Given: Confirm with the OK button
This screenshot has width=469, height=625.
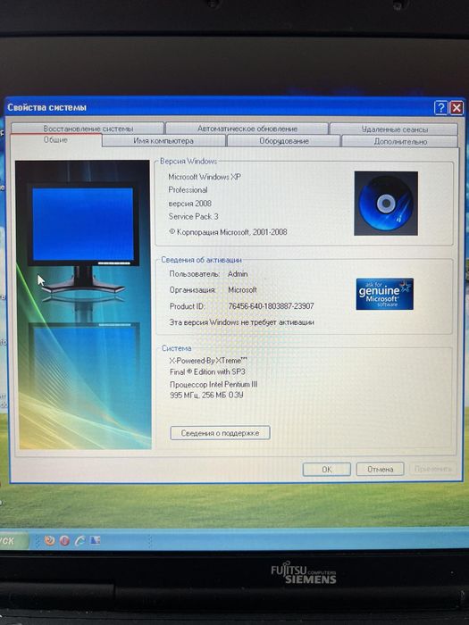Looking at the screenshot, I should click(x=327, y=469).
